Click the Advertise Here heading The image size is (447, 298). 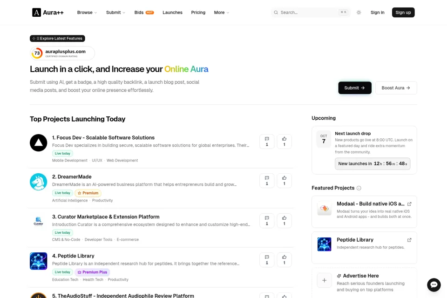click(x=360, y=276)
